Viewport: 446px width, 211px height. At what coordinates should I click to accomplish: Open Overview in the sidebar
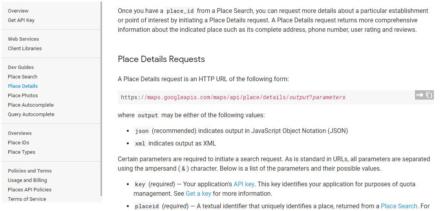point(18,11)
